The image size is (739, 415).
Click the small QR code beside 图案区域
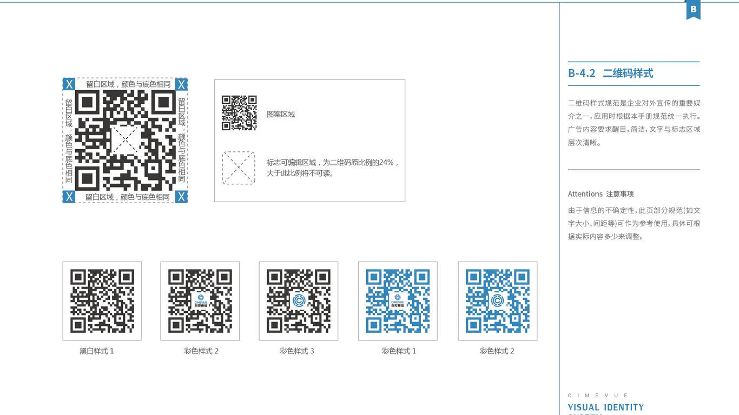(x=239, y=113)
